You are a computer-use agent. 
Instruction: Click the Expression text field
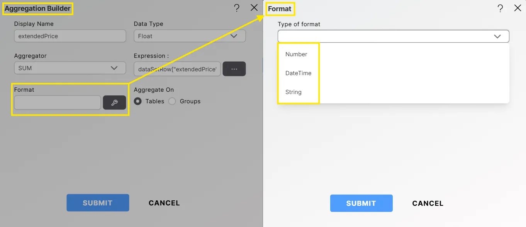177,69
